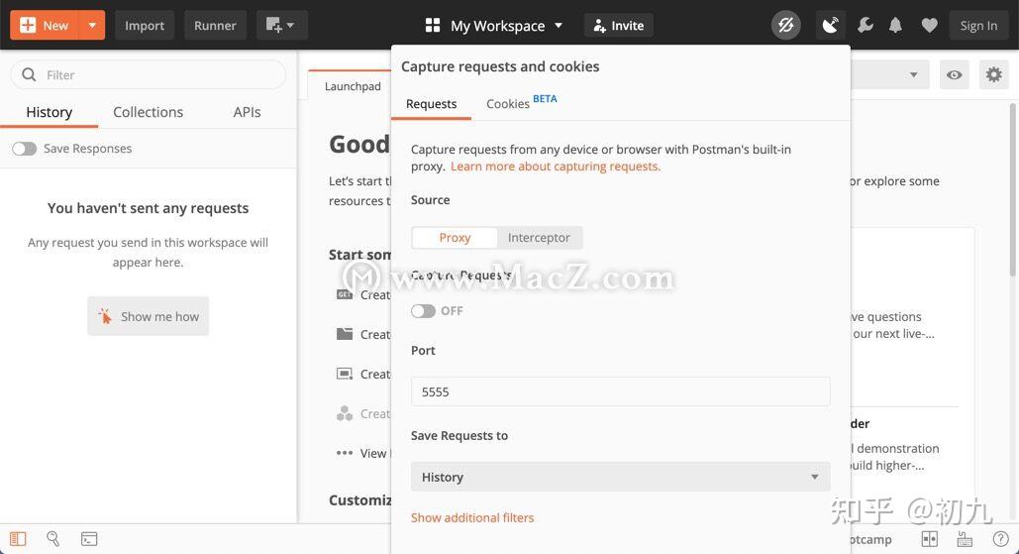
Task: Open the Cookies BETA tab
Action: [521, 103]
